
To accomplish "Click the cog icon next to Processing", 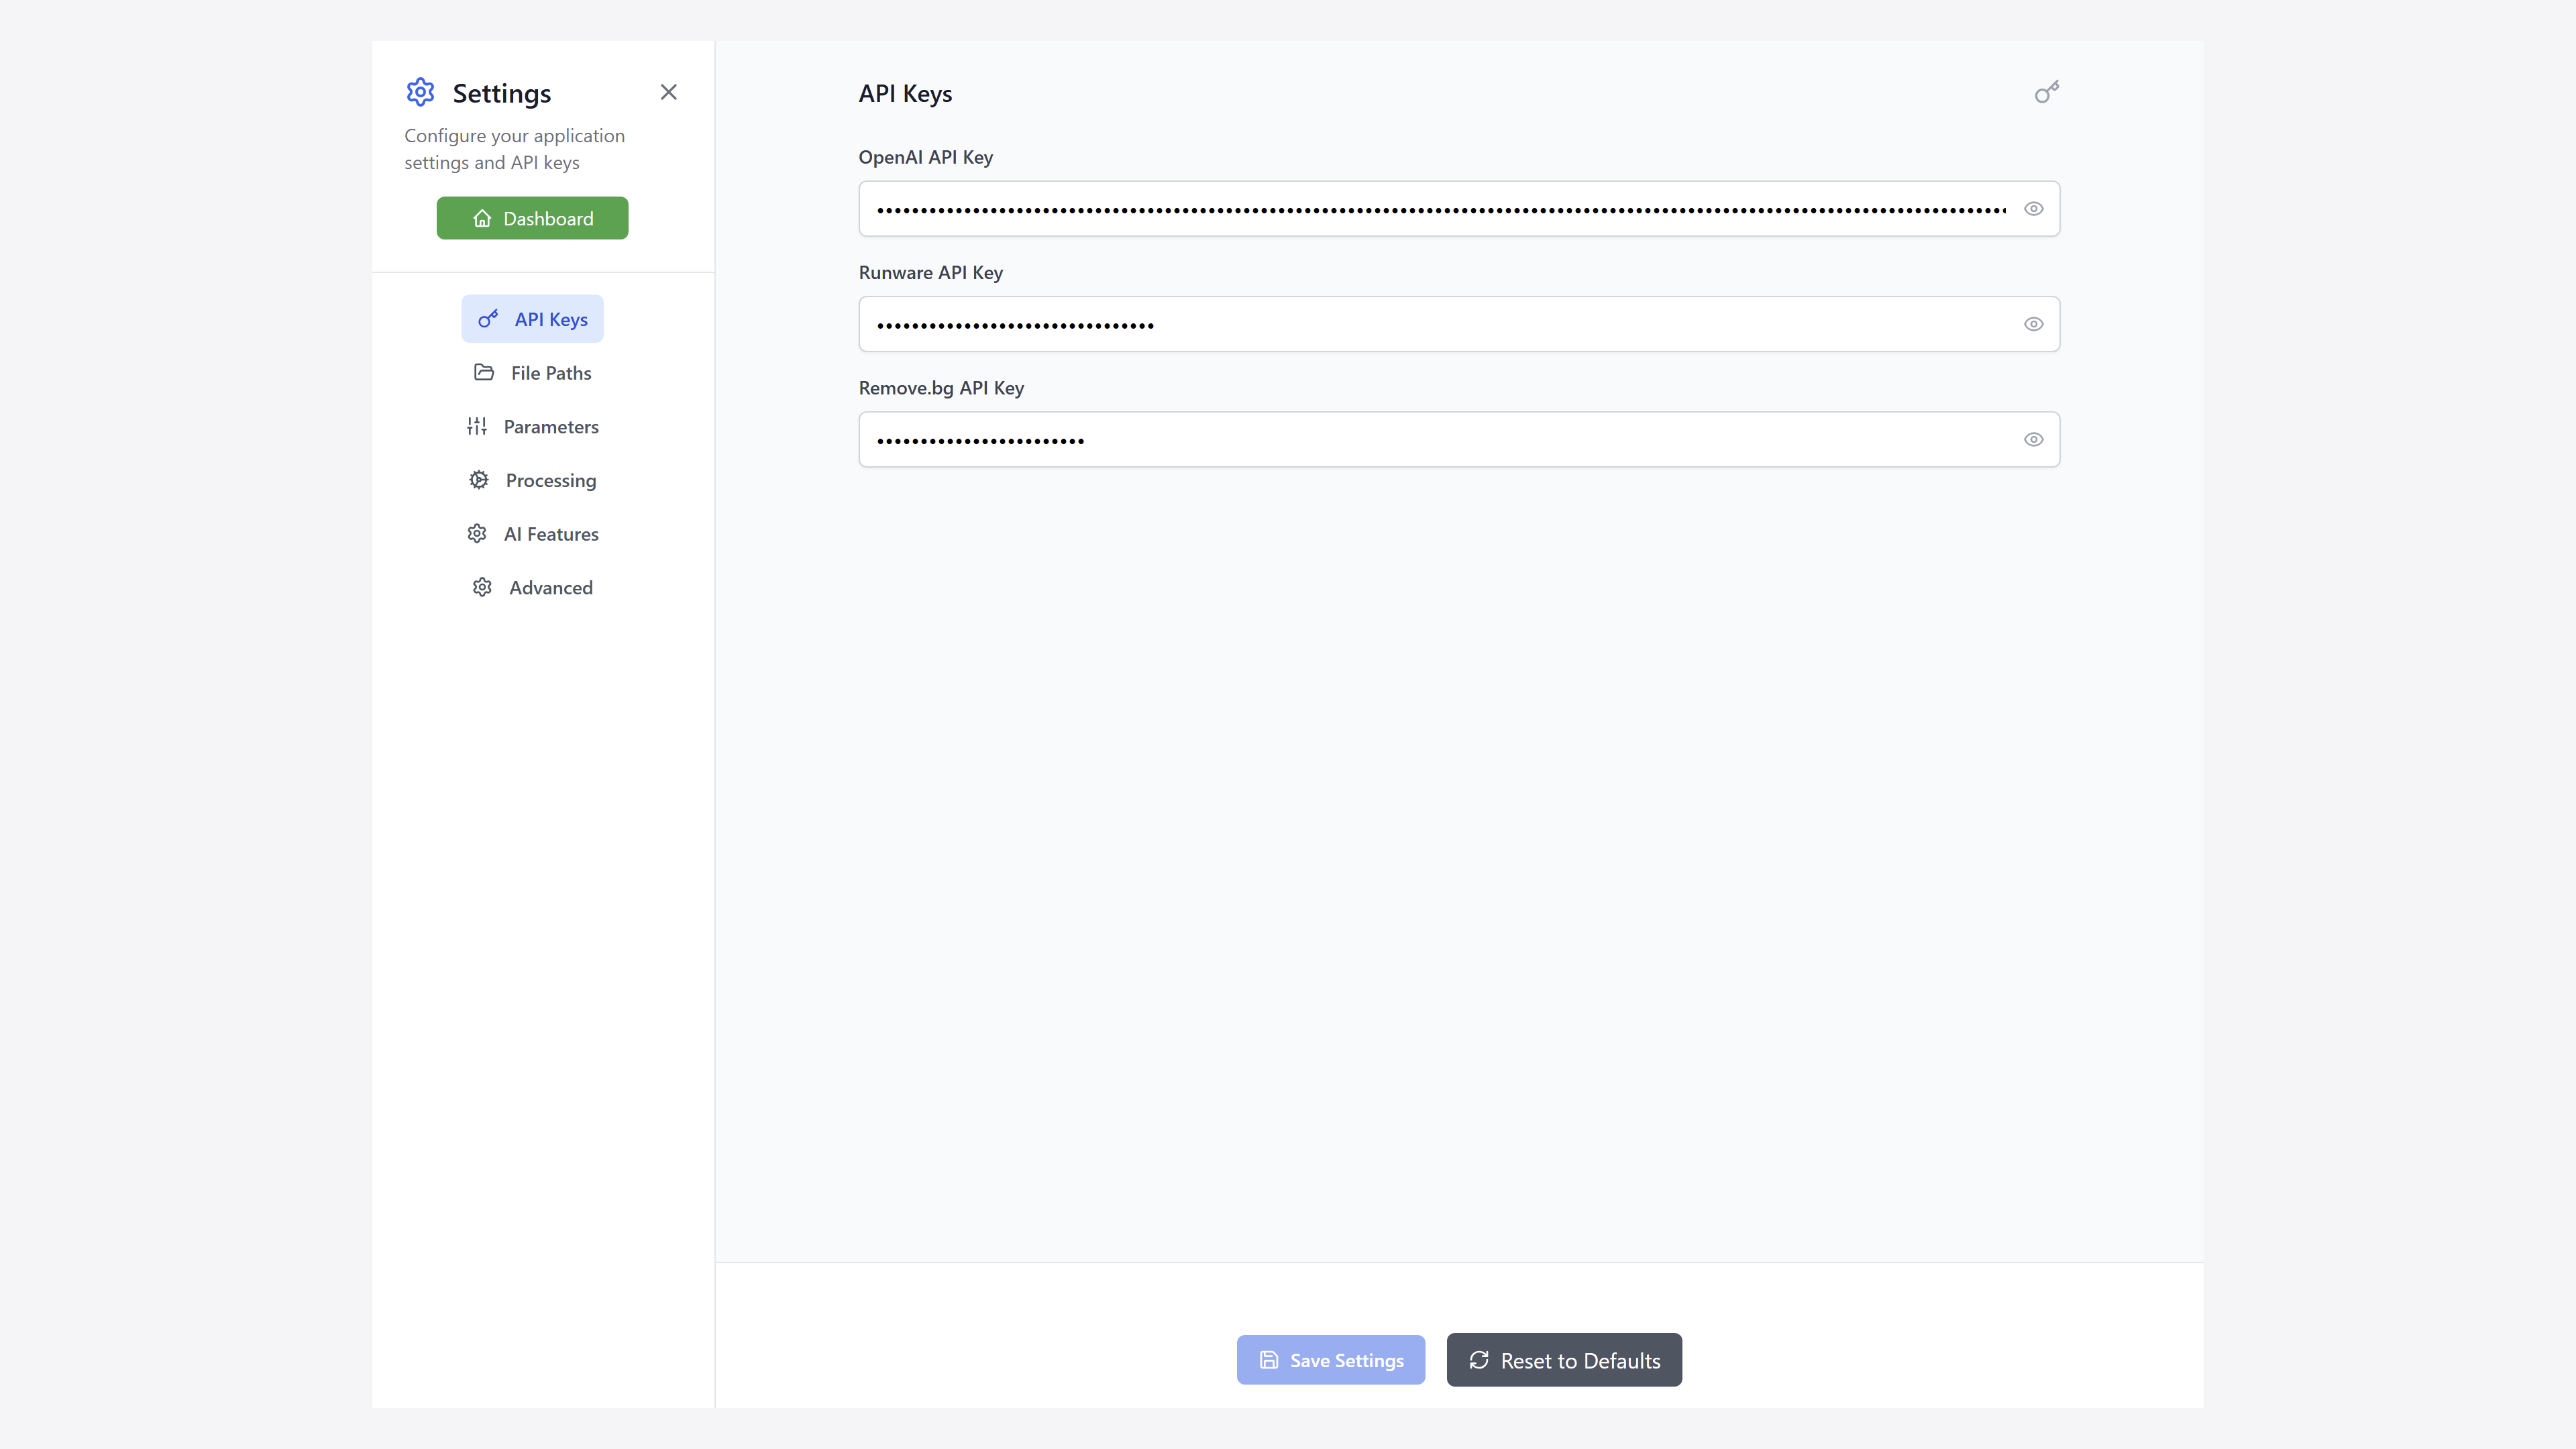I will [479, 480].
